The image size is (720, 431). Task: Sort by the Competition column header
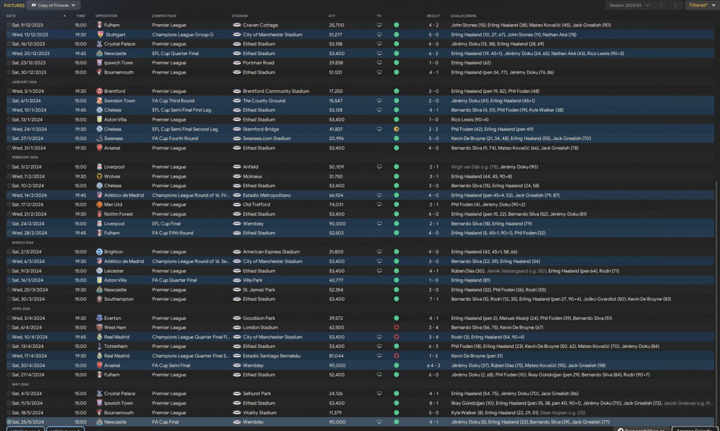164,16
